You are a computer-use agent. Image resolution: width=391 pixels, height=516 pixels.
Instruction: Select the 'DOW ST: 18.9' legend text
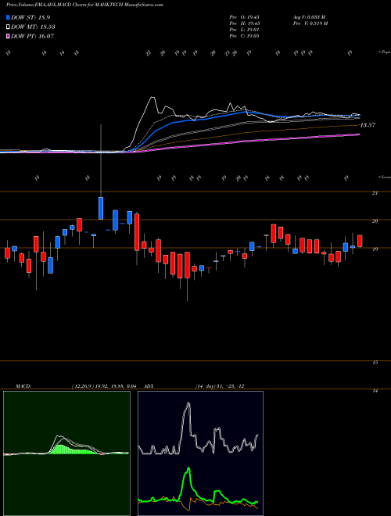[x=30, y=18]
